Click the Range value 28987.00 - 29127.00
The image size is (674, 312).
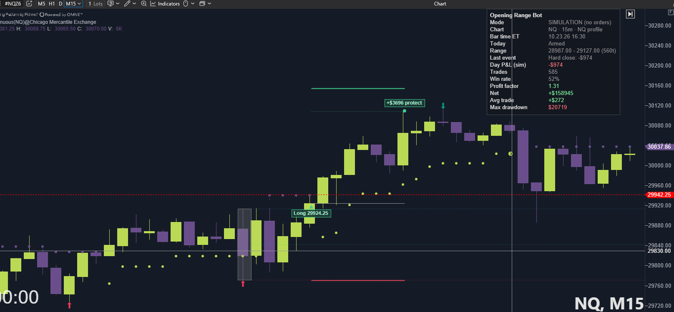[x=582, y=51]
